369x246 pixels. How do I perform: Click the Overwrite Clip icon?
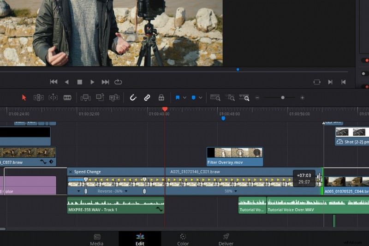(x=100, y=97)
